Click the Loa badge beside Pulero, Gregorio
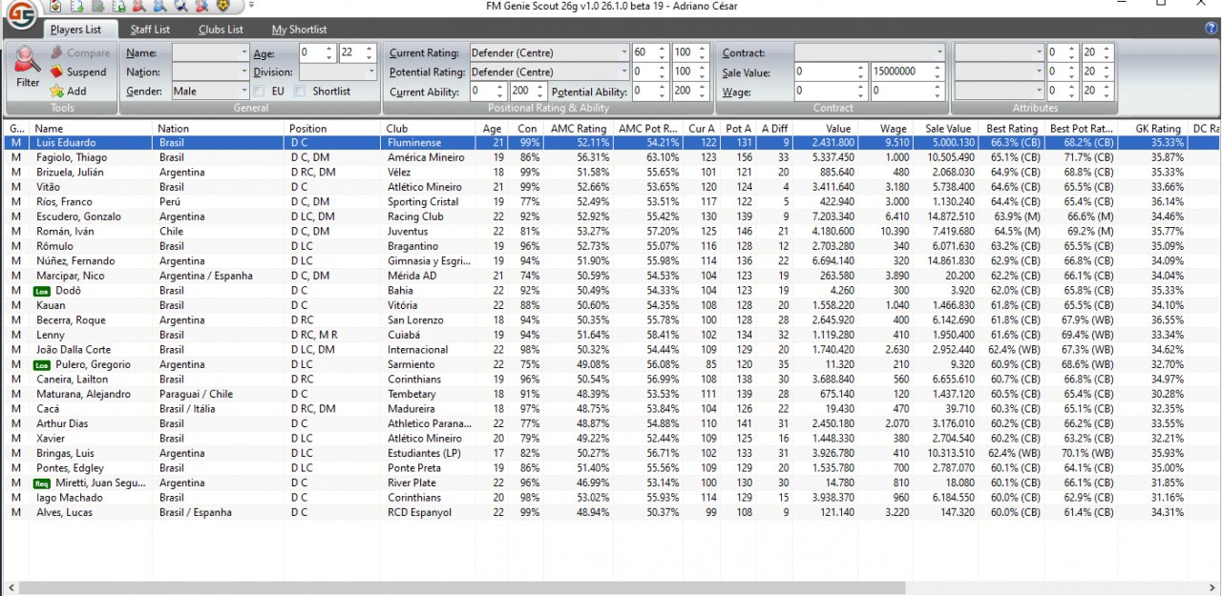 pos(42,364)
